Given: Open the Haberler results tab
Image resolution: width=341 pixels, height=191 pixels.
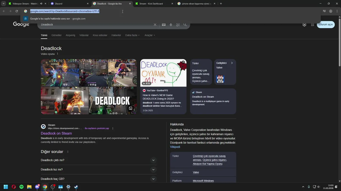Looking at the screenshot, I should (116, 35).
